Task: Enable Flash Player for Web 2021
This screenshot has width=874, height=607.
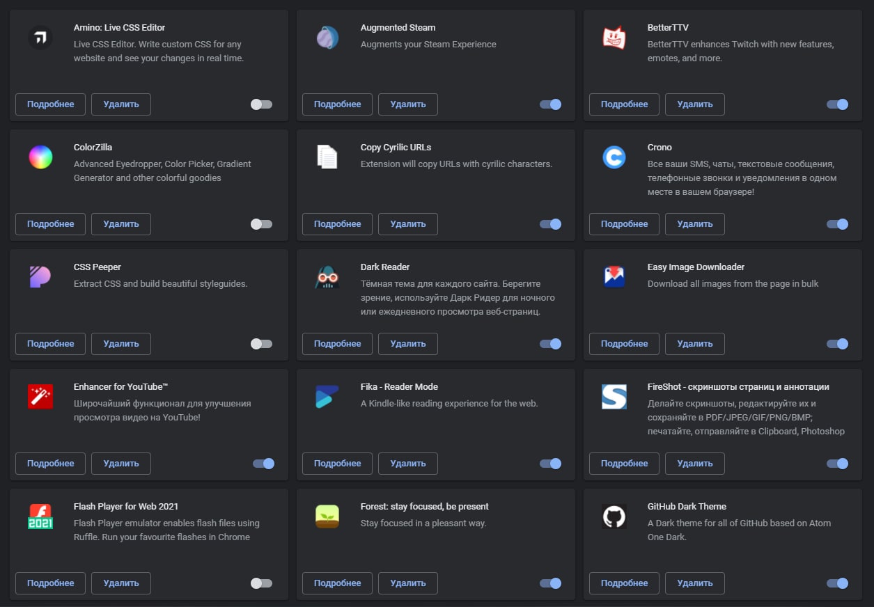Action: point(261,583)
